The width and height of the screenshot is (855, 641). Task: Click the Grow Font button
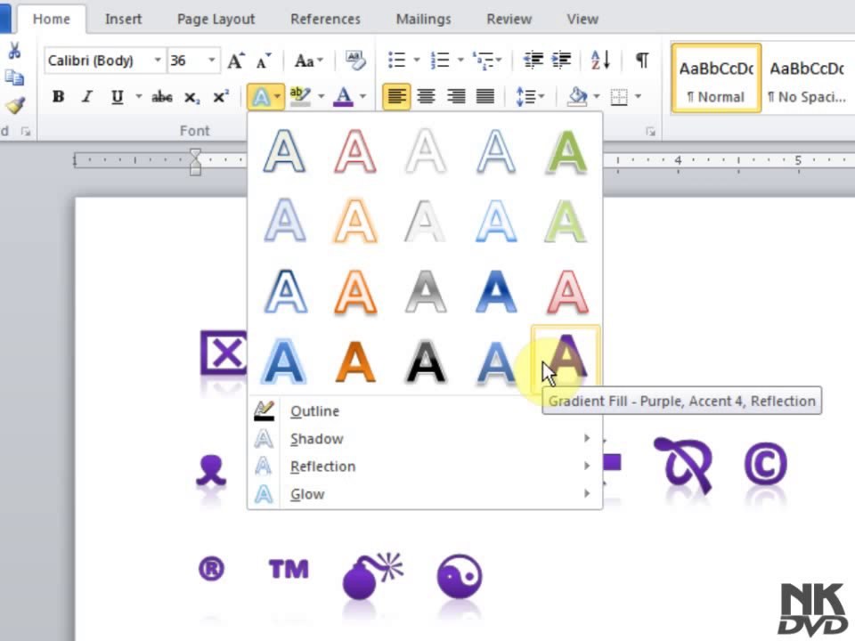point(236,61)
